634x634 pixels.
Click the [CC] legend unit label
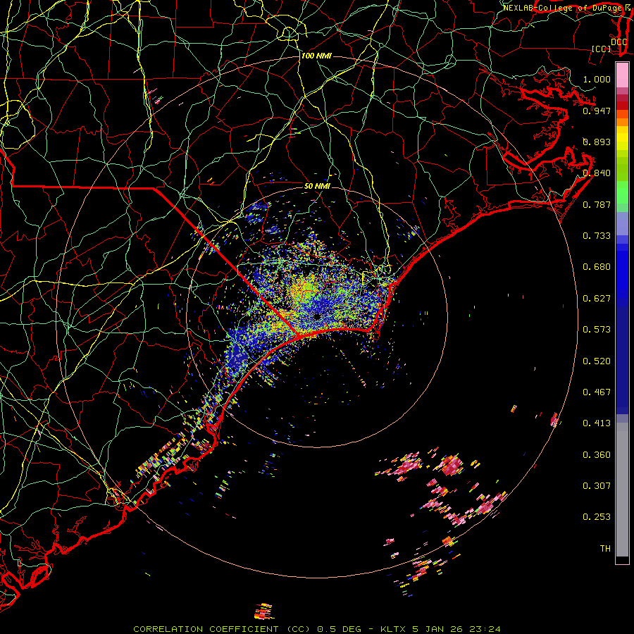click(x=601, y=49)
